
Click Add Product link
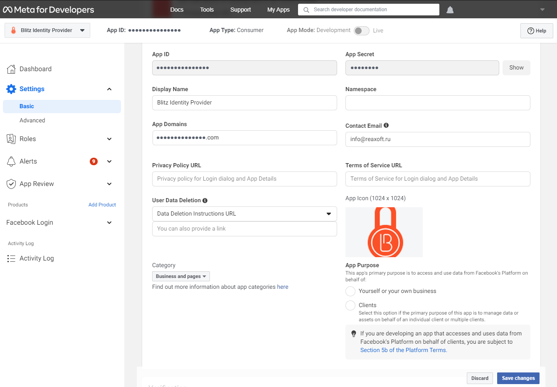102,205
